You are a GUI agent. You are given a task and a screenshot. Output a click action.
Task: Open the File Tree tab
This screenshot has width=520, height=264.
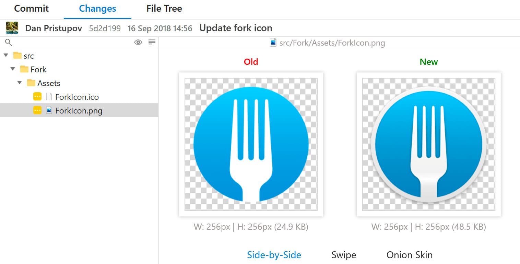(x=164, y=8)
